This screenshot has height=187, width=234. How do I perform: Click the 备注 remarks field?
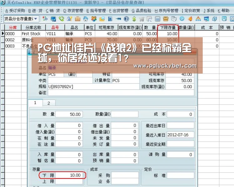(x=121, y=93)
